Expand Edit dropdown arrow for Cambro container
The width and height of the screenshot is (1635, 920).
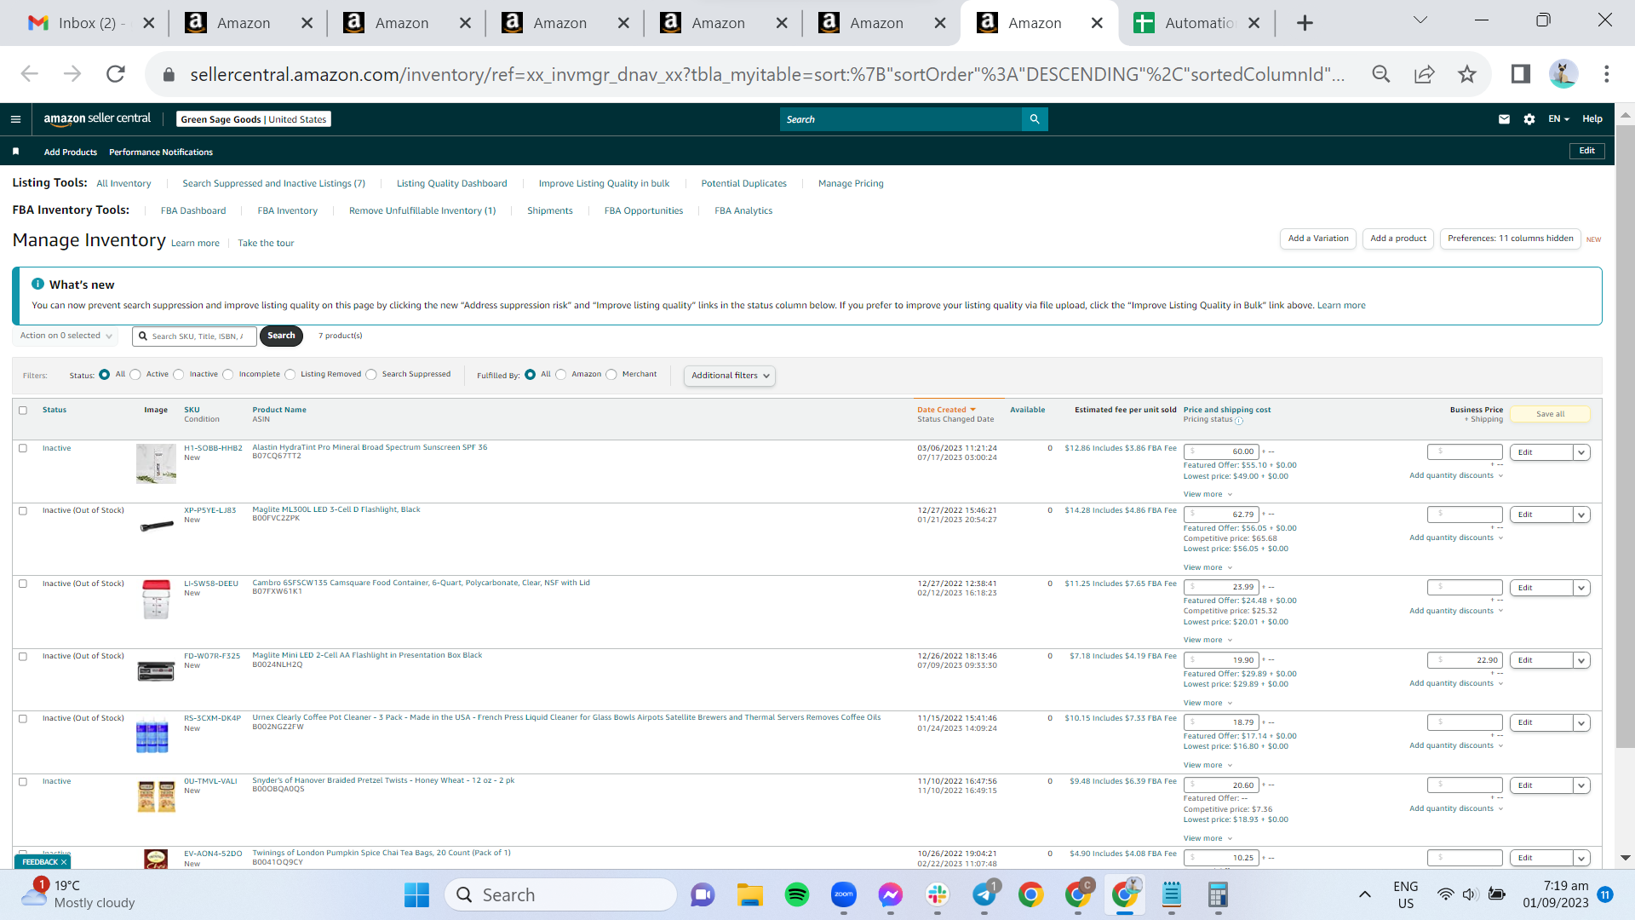click(x=1581, y=588)
